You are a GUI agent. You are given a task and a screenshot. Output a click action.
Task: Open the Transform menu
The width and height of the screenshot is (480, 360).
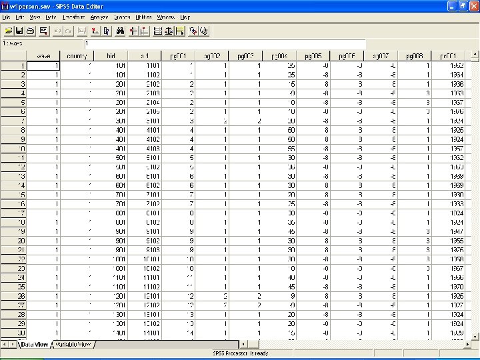click(73, 17)
